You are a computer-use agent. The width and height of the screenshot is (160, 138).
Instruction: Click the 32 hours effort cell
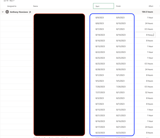149,92
